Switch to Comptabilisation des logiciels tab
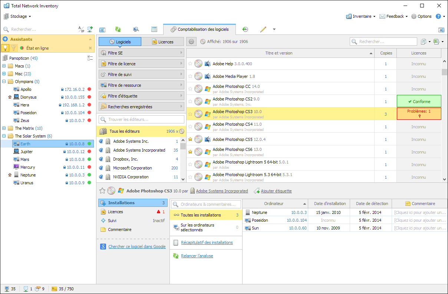Viewport: 448px width, 294px height. pos(202,29)
